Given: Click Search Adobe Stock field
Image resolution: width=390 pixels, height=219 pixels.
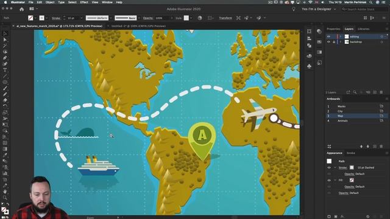Looking at the screenshot, I should pyautogui.click(x=364, y=9).
